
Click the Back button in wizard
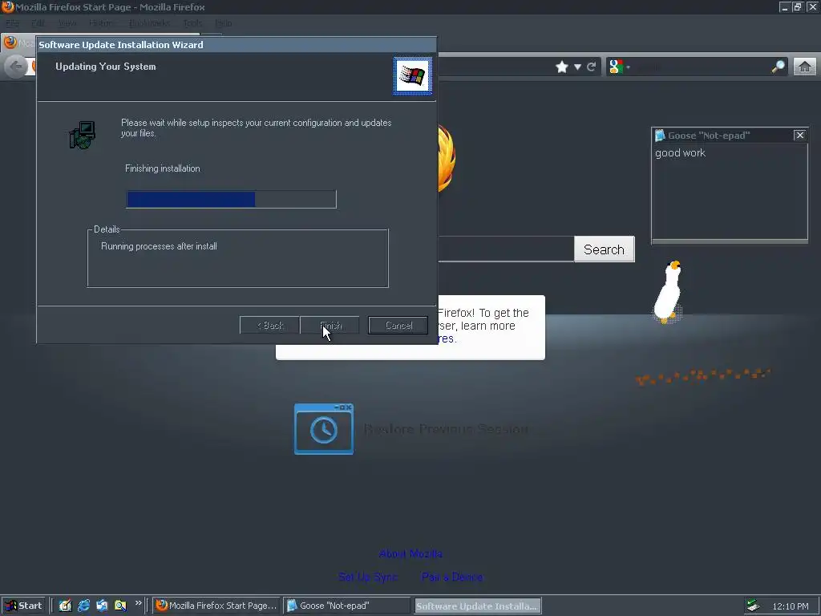tap(269, 326)
